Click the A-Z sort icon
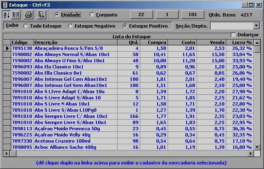The image size is (264, 169). pyautogui.click(x=7, y=15)
